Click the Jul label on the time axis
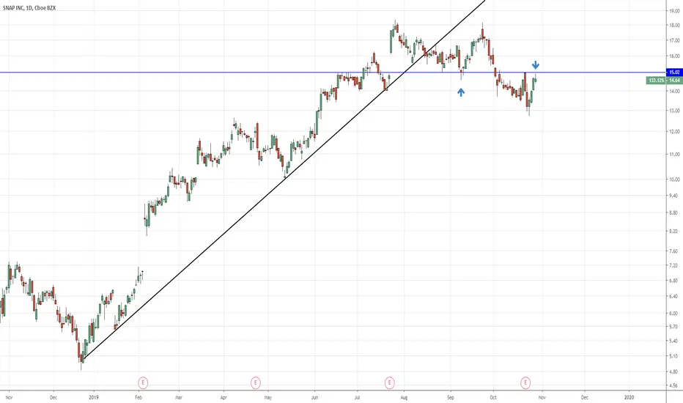 pyautogui.click(x=357, y=397)
